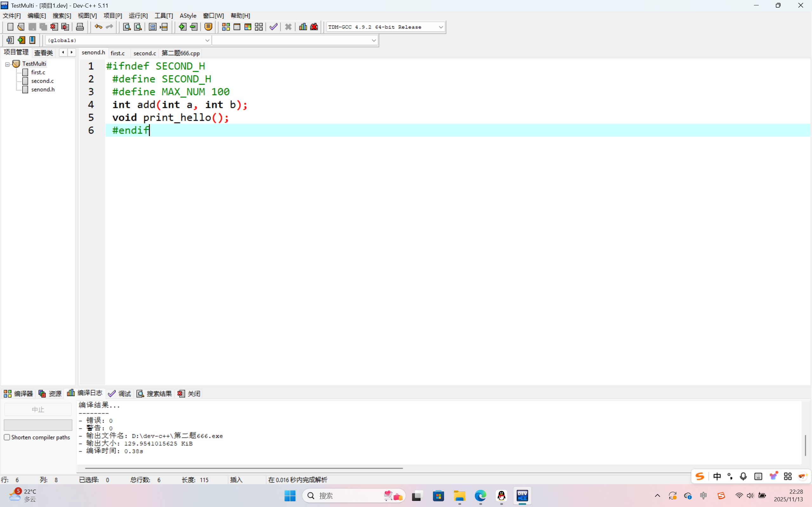Click the Undo arrow icon
812x507 pixels.
click(98, 27)
